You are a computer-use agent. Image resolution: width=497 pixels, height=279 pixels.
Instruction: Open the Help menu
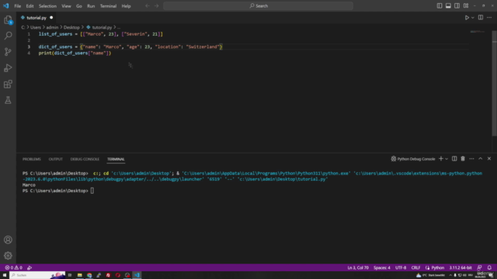pos(126,6)
